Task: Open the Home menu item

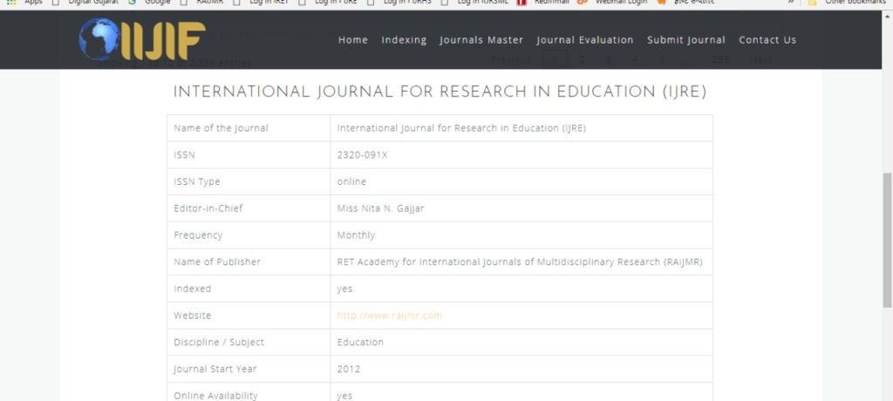Action: [353, 40]
